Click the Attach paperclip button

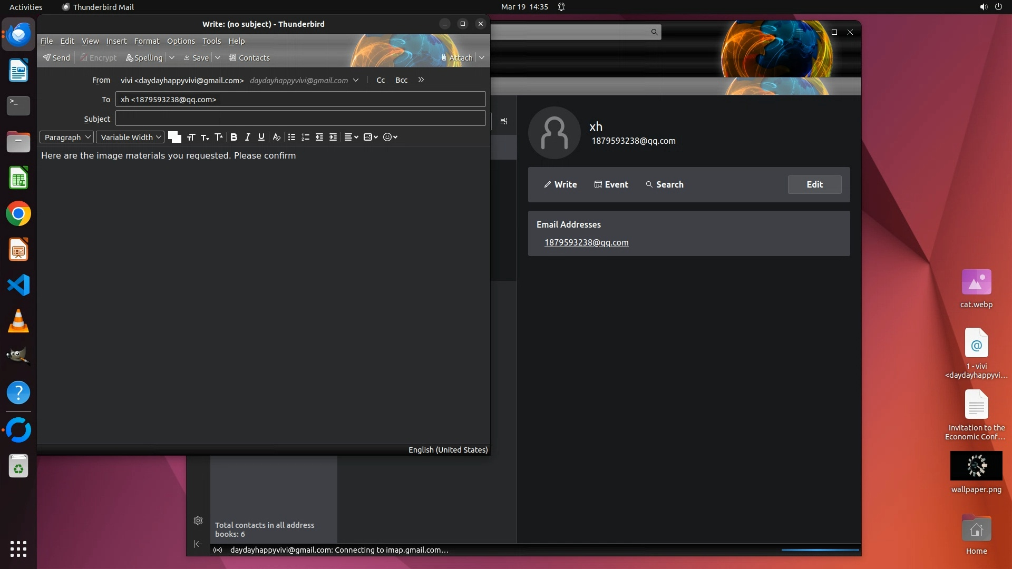pyautogui.click(x=456, y=58)
